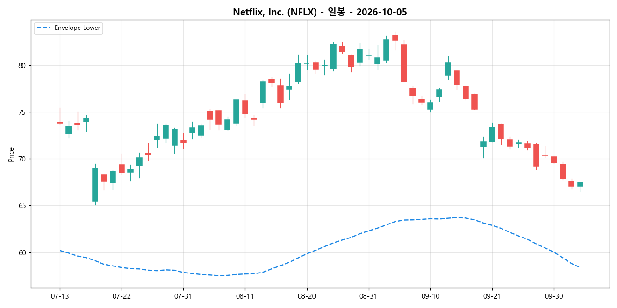Viewport: 617px width, 308px height.
Task: Click the Price y-axis label
Action: [11, 154]
